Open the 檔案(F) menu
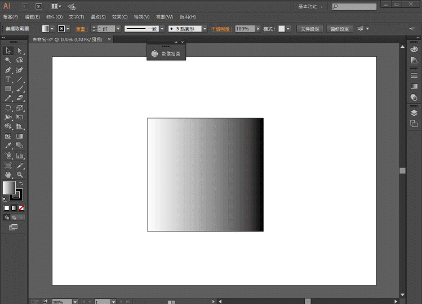This screenshot has width=422, height=304. [x=11, y=17]
